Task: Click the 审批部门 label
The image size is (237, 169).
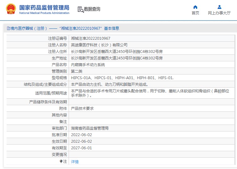Action: (x=59, y=128)
